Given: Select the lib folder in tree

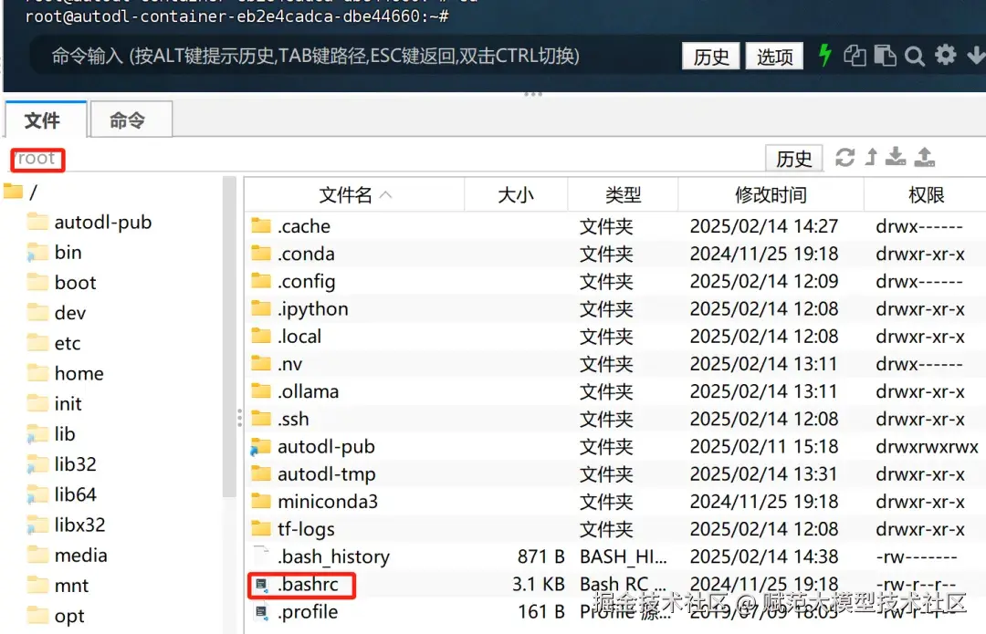Looking at the screenshot, I should point(51,433).
